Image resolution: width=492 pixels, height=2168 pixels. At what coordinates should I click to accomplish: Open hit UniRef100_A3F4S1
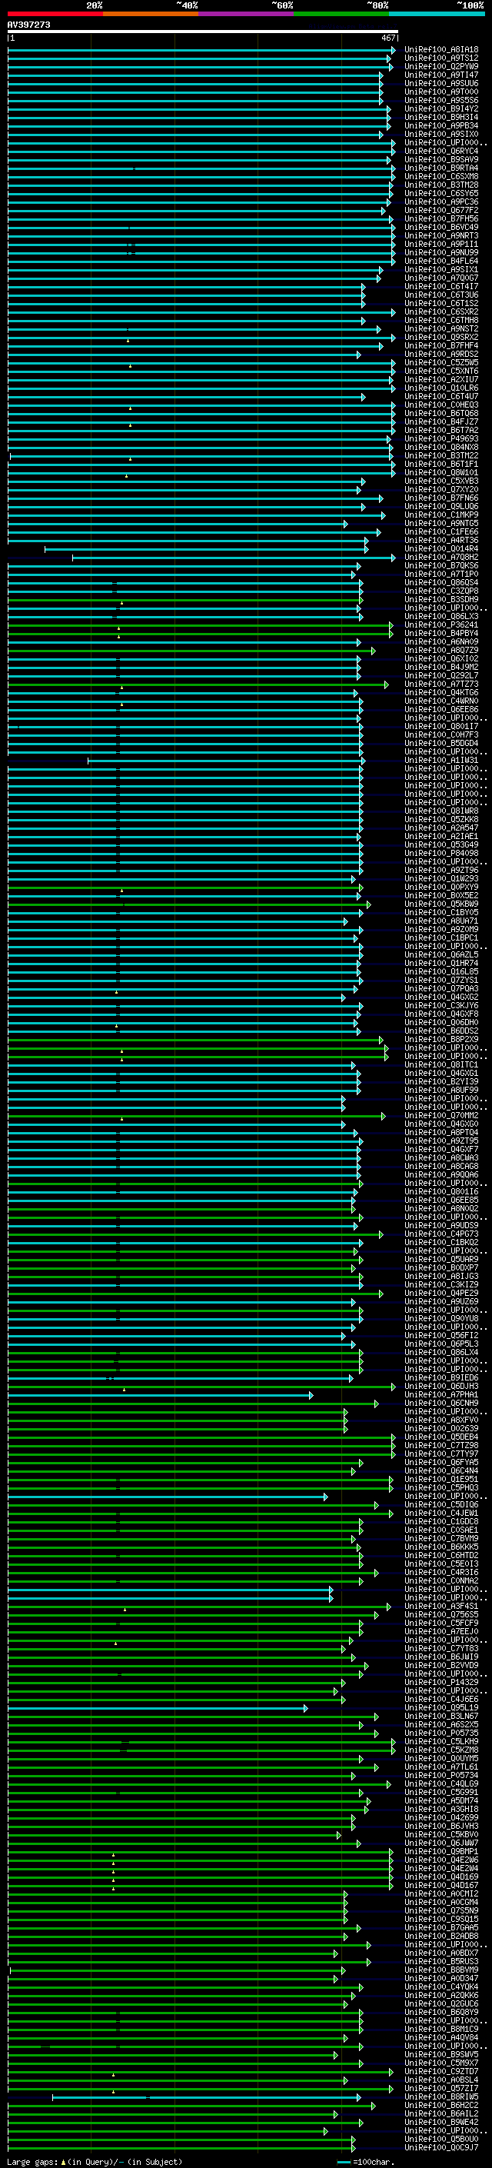click(x=441, y=1606)
